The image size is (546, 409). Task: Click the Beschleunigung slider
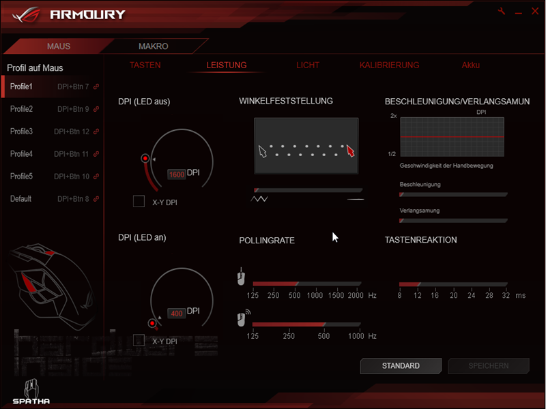(x=454, y=194)
